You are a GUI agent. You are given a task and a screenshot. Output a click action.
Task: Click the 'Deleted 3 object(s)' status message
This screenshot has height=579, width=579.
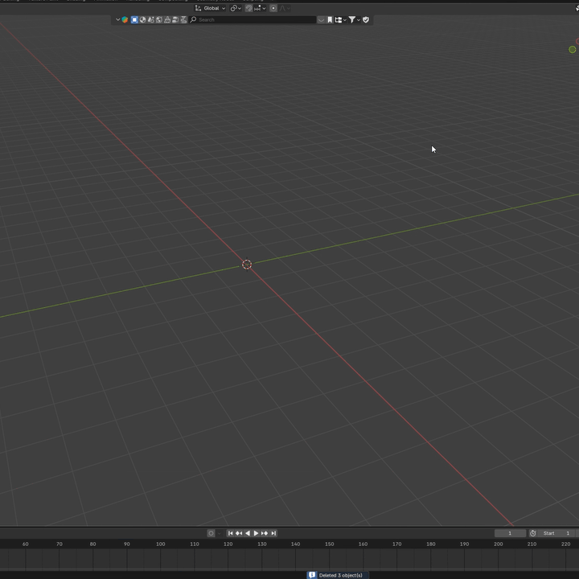pos(340,575)
